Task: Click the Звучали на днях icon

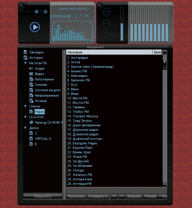Action: (x=31, y=90)
